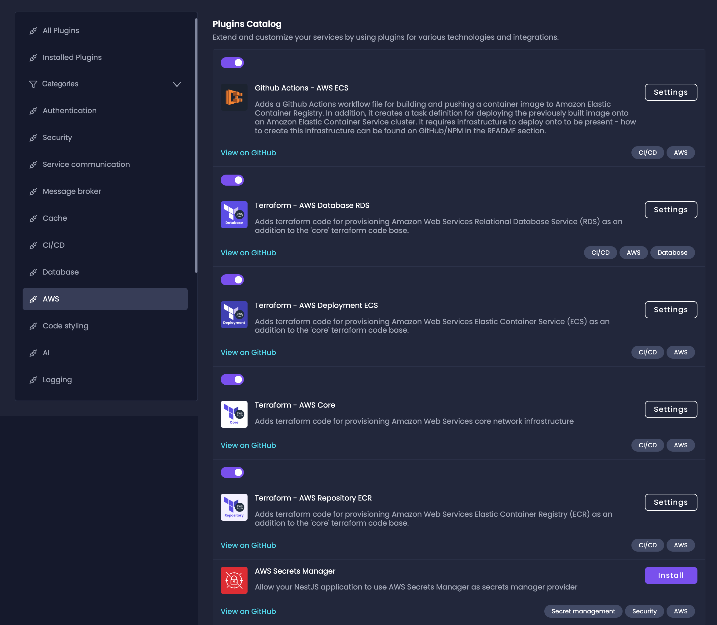Screen dimensions: 717x625
Task: Click the plug icon beside Logging
Action: click(x=33, y=380)
